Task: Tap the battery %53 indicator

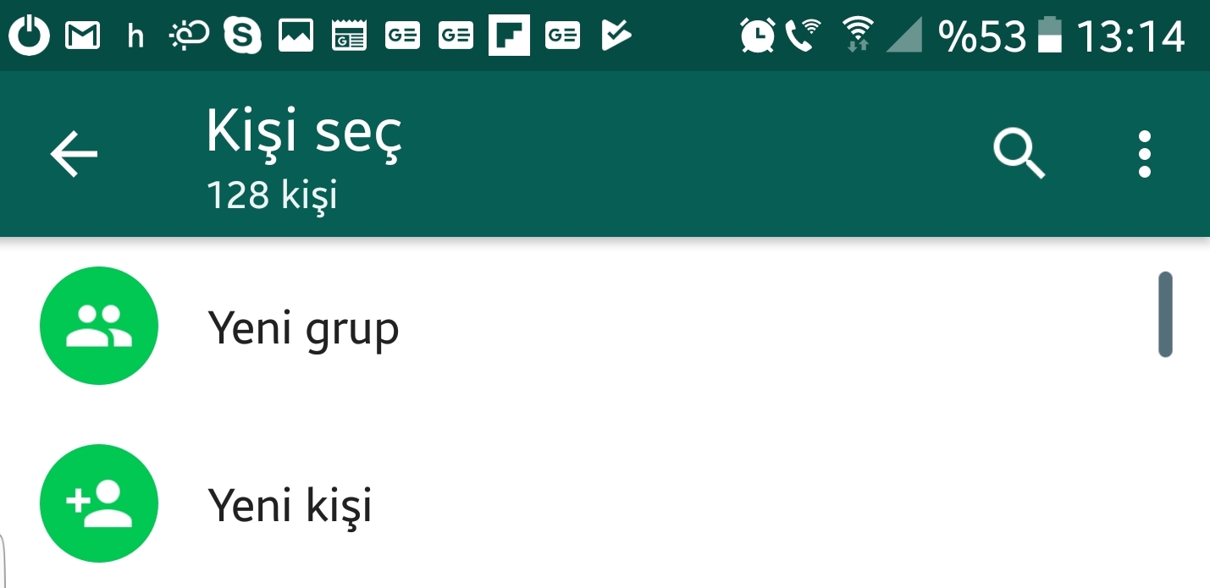Action: [x=1000, y=36]
